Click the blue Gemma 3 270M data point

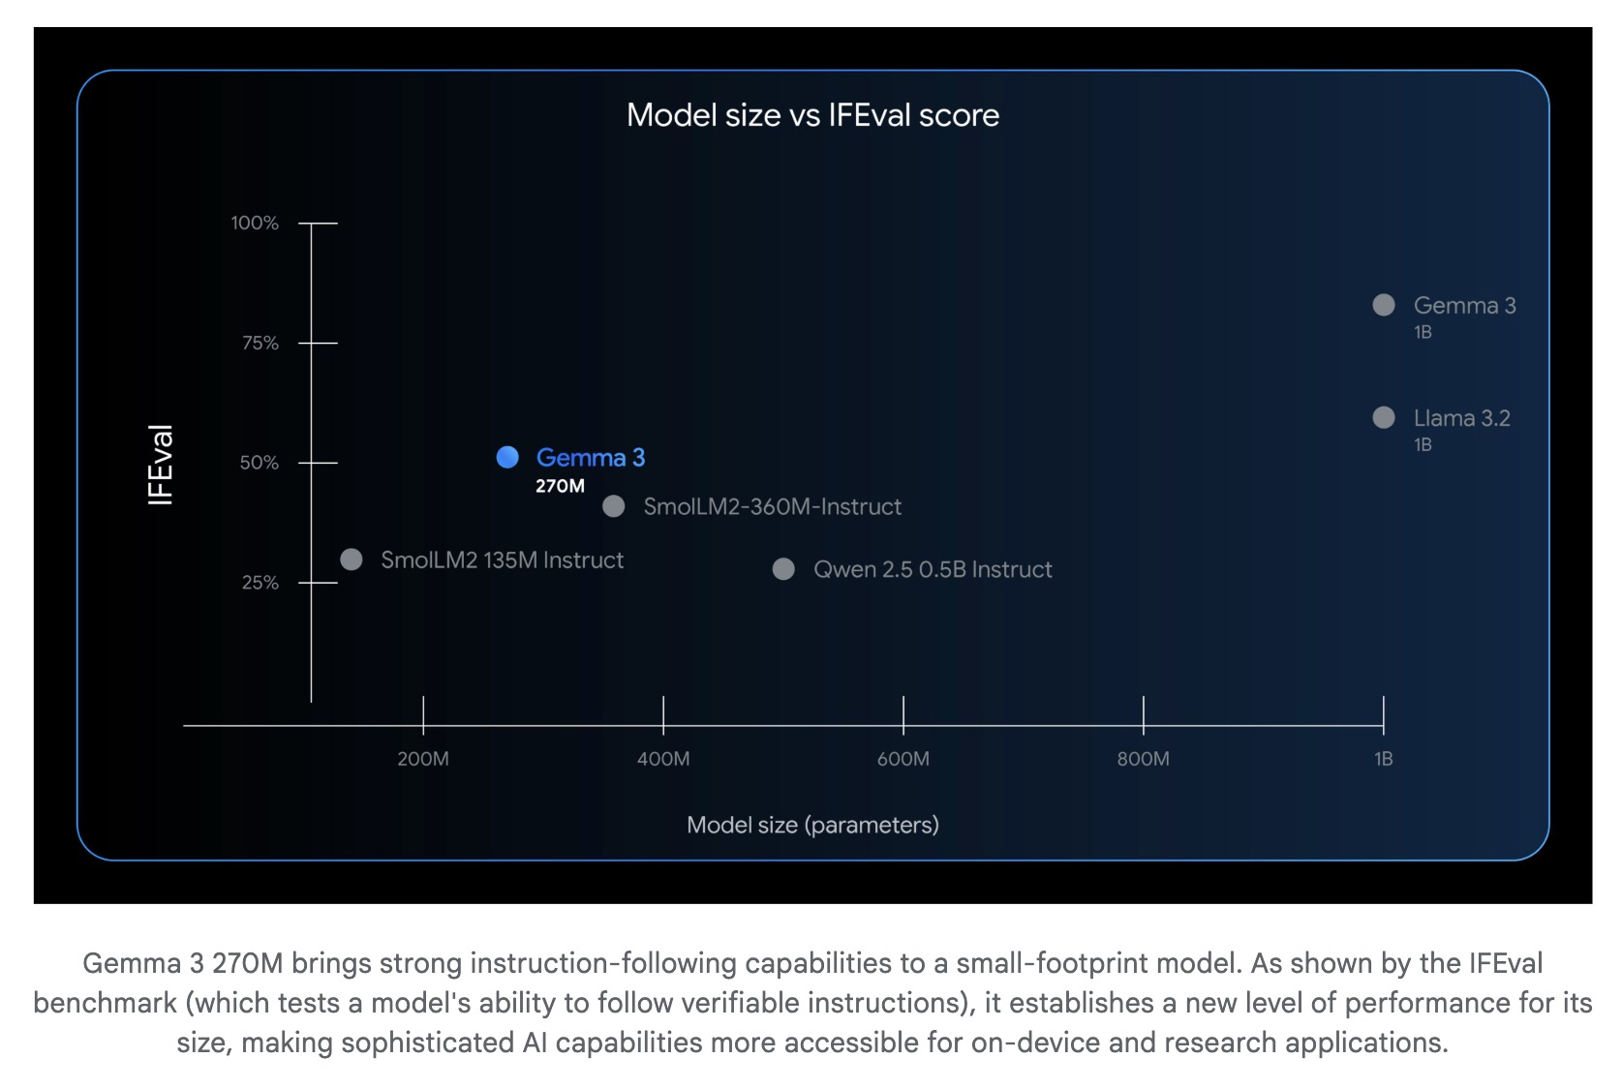(507, 457)
